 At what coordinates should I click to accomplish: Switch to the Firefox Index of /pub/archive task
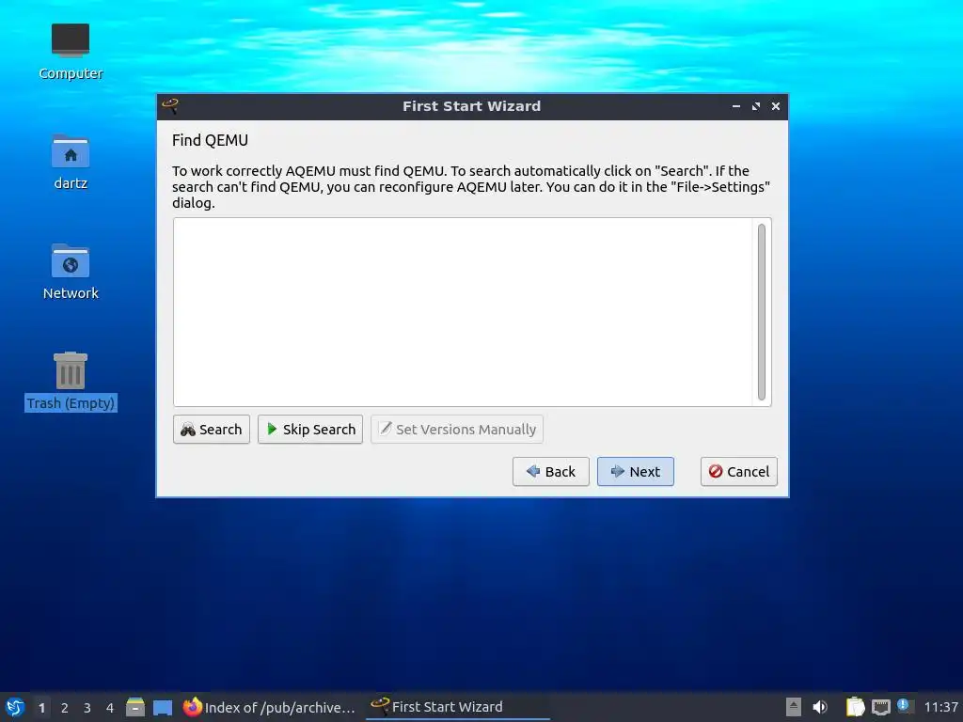point(270,707)
